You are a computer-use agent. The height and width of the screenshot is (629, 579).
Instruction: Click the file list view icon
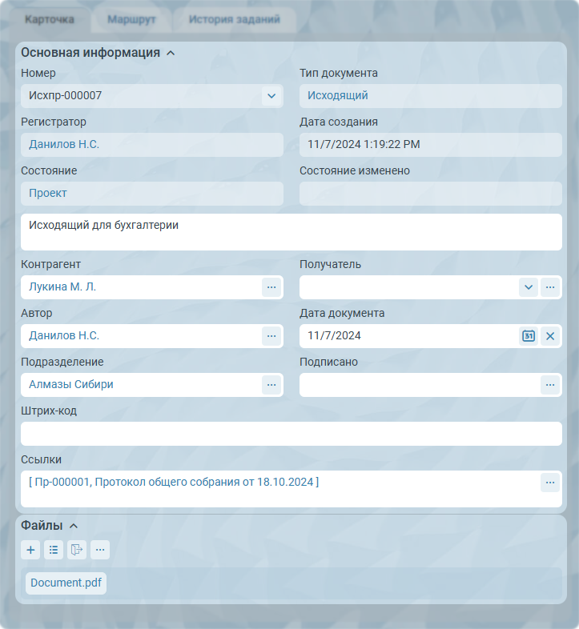point(54,550)
